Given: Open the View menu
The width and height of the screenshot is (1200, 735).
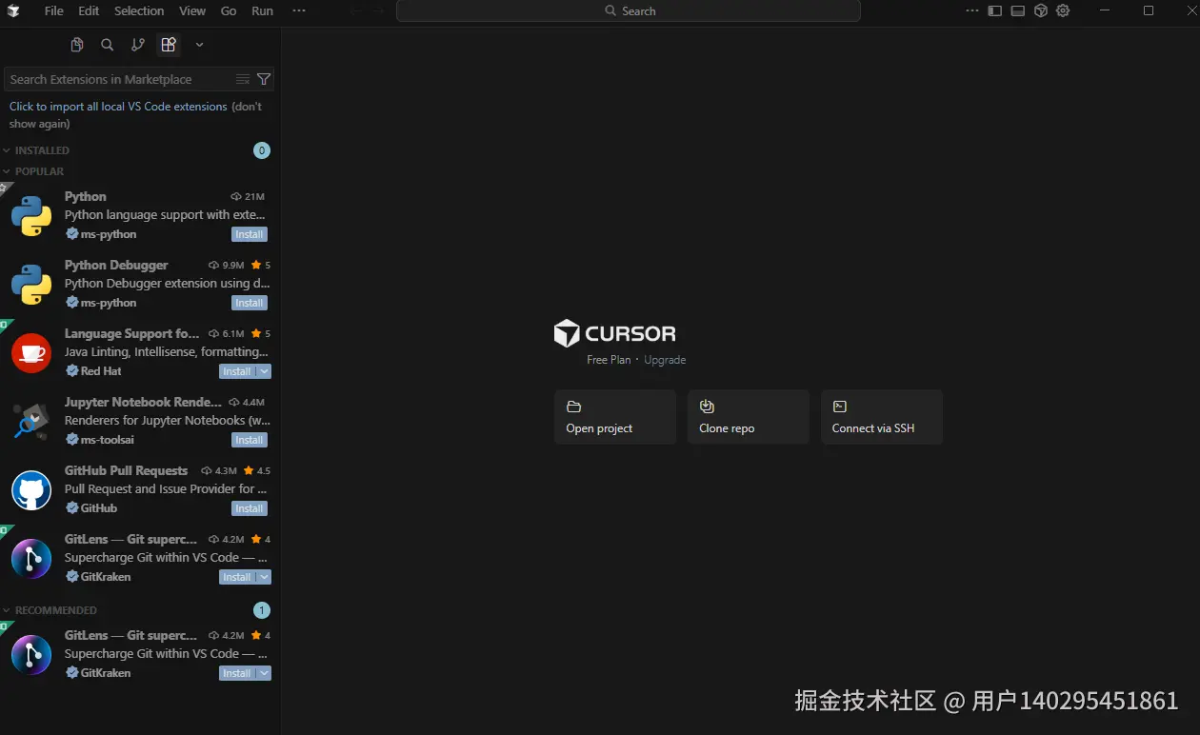Looking at the screenshot, I should [x=192, y=11].
